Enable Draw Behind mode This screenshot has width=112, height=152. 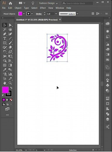7,104
